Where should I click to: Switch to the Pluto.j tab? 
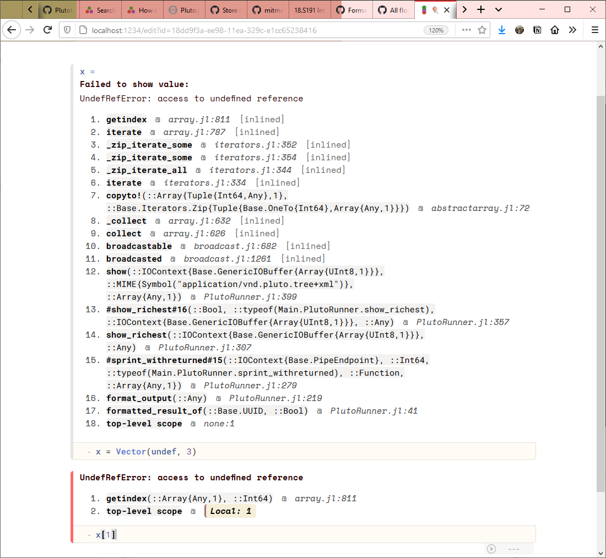tap(185, 10)
